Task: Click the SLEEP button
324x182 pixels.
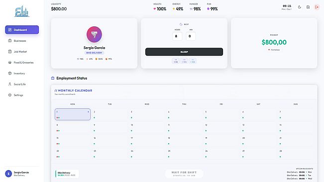Action: (184, 52)
